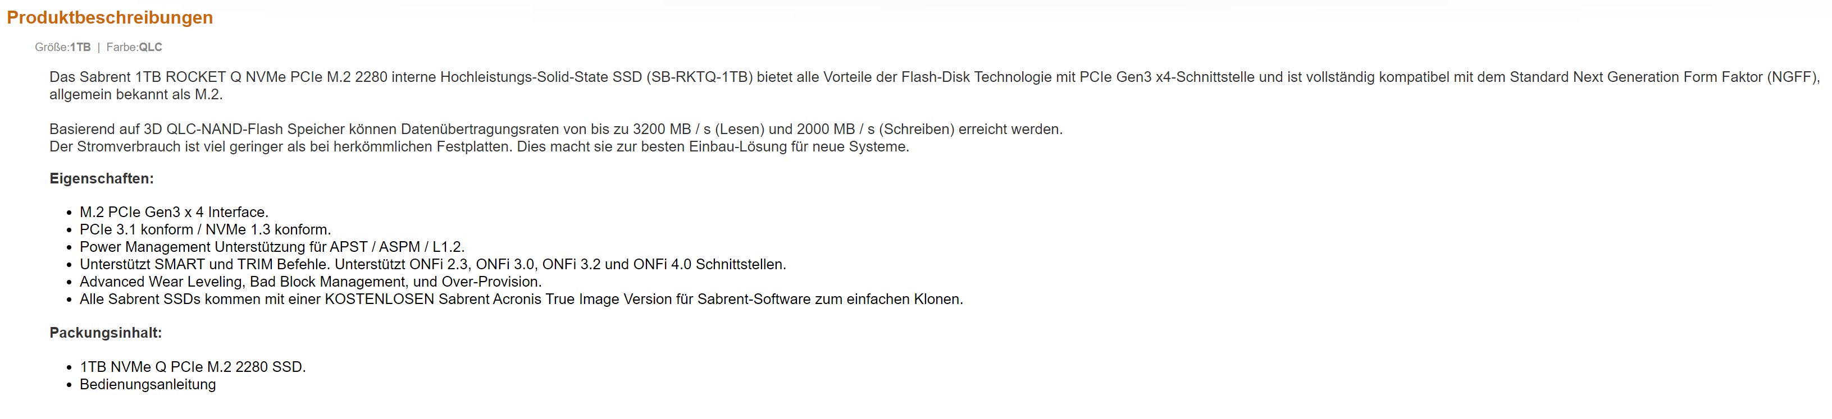Click the 3200 MB / s (Lesen) text
The height and width of the screenshot is (419, 1832).
tap(699, 129)
